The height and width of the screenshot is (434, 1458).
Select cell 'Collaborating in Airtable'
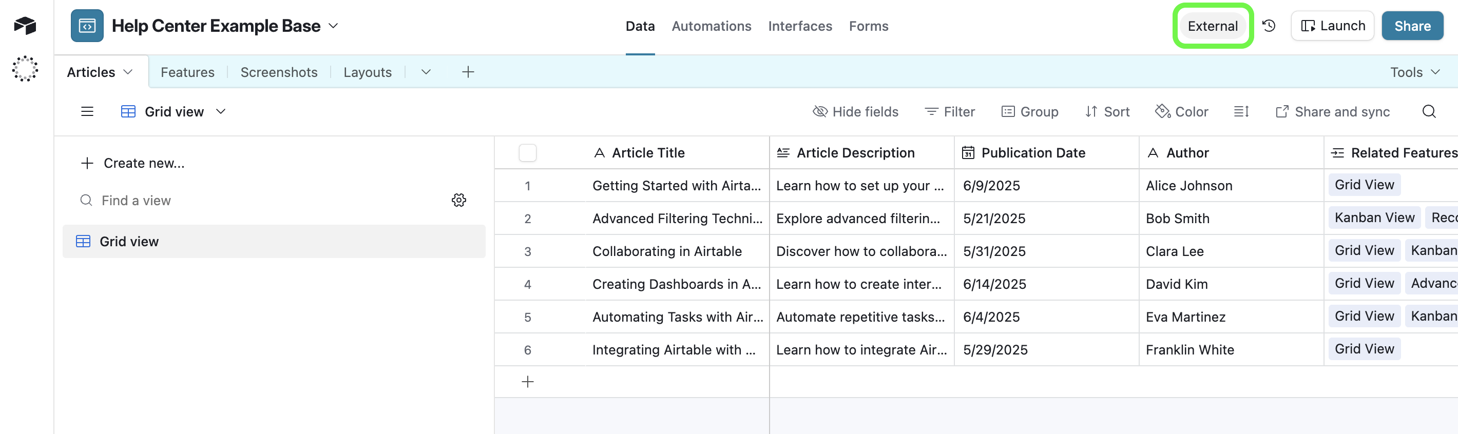tap(678, 251)
